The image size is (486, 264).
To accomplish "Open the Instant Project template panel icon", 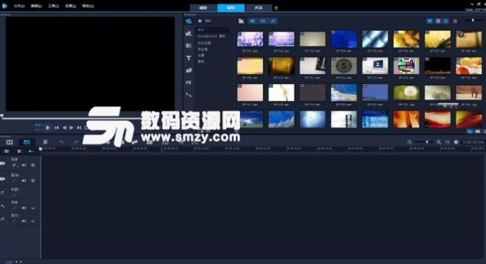I will coord(188,34).
